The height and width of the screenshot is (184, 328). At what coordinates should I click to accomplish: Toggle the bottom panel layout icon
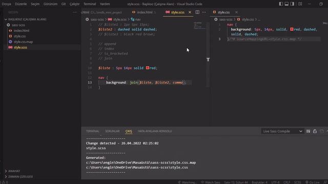point(286,4)
